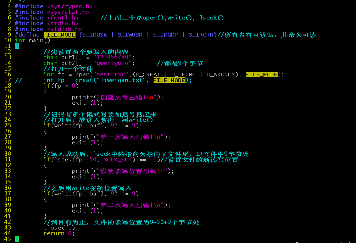356x243 pixels.
Task: Click line number 30 in the gutter
Action: click(x=8, y=154)
